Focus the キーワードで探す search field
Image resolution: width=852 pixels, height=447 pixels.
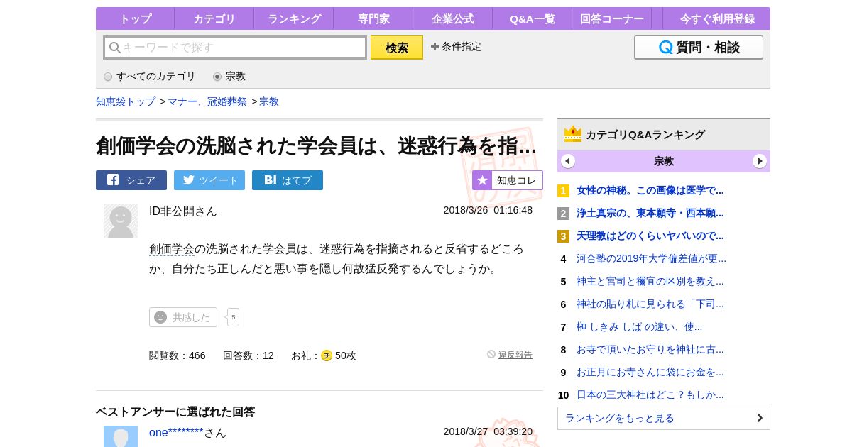tap(235, 48)
